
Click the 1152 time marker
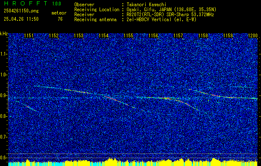tap(54, 36)
